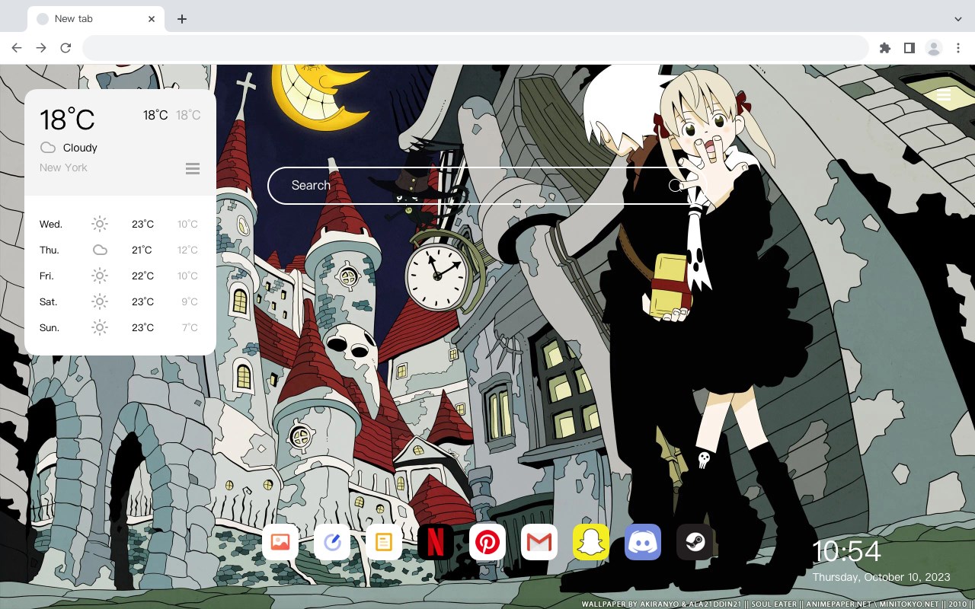Open the gallery image shortcut icon
Image resolution: width=975 pixels, height=609 pixels.
pyautogui.click(x=280, y=542)
